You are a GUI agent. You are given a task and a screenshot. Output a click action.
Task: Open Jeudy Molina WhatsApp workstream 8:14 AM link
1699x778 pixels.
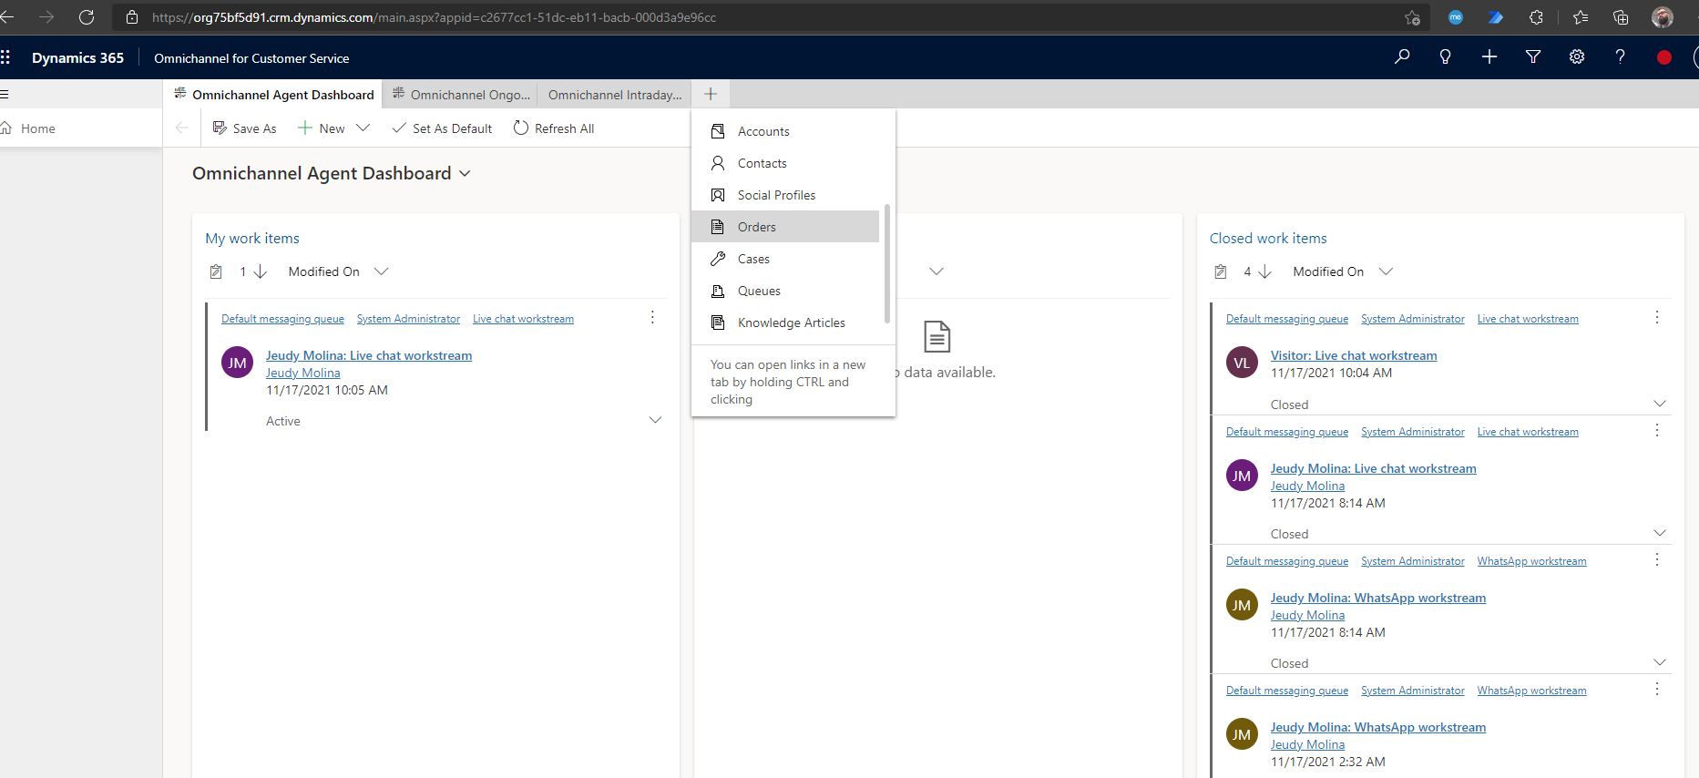(1378, 598)
